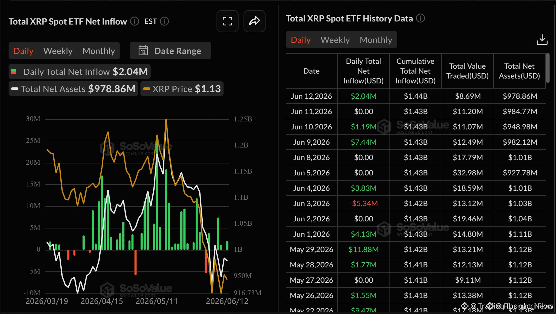Click the Jun 10,2026 date cell

(x=312, y=127)
